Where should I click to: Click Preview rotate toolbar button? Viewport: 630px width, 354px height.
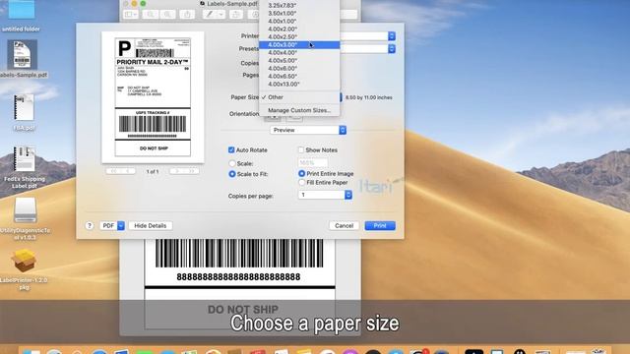(236, 15)
